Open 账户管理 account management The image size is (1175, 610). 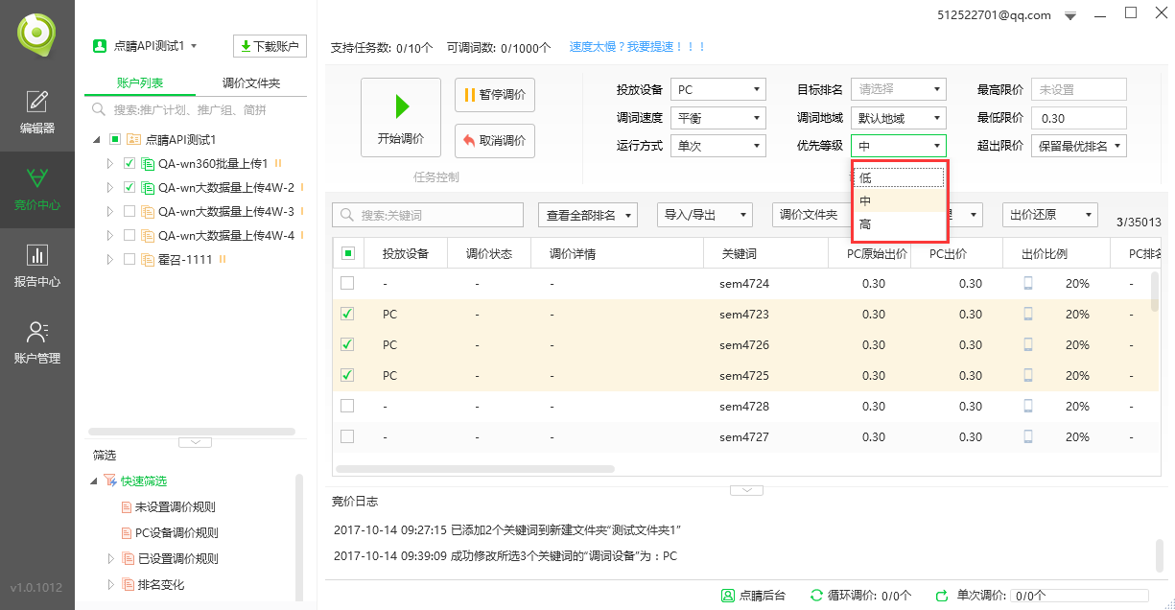pos(37,342)
